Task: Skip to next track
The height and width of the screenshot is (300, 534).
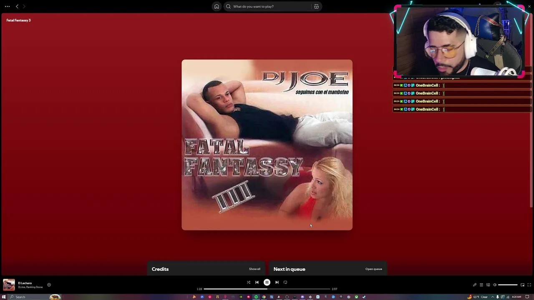Action: [277, 282]
